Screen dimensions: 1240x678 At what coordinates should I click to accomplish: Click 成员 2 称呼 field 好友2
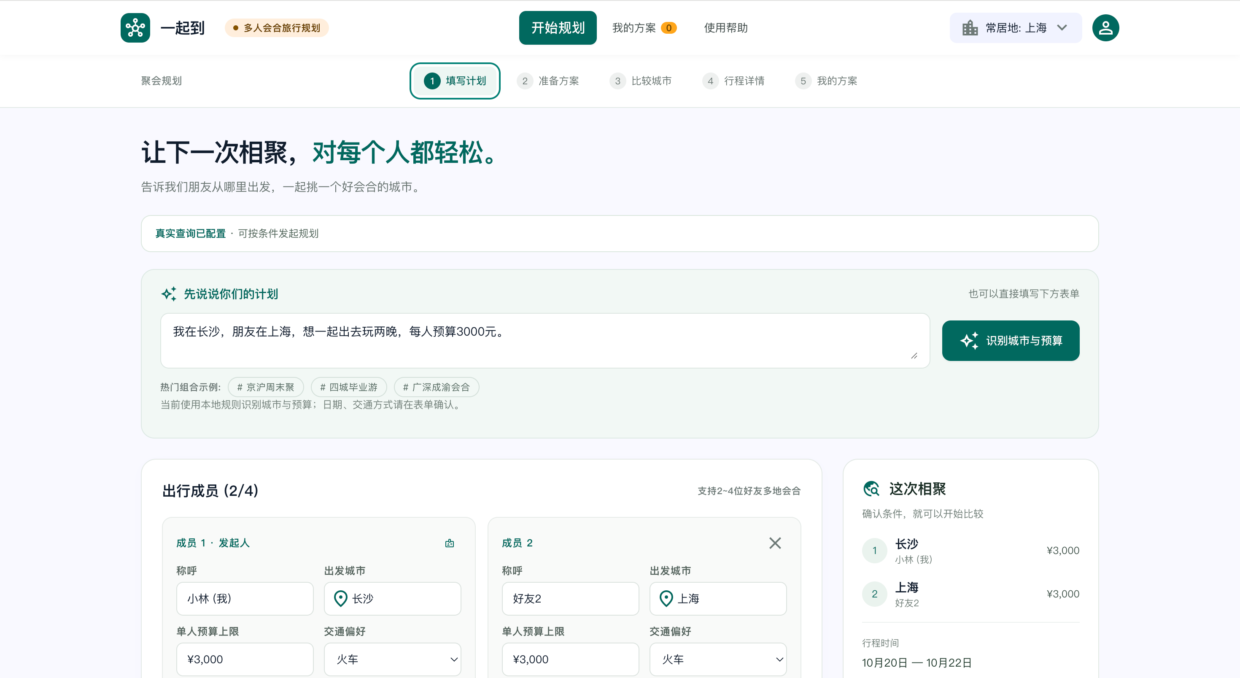[570, 599]
